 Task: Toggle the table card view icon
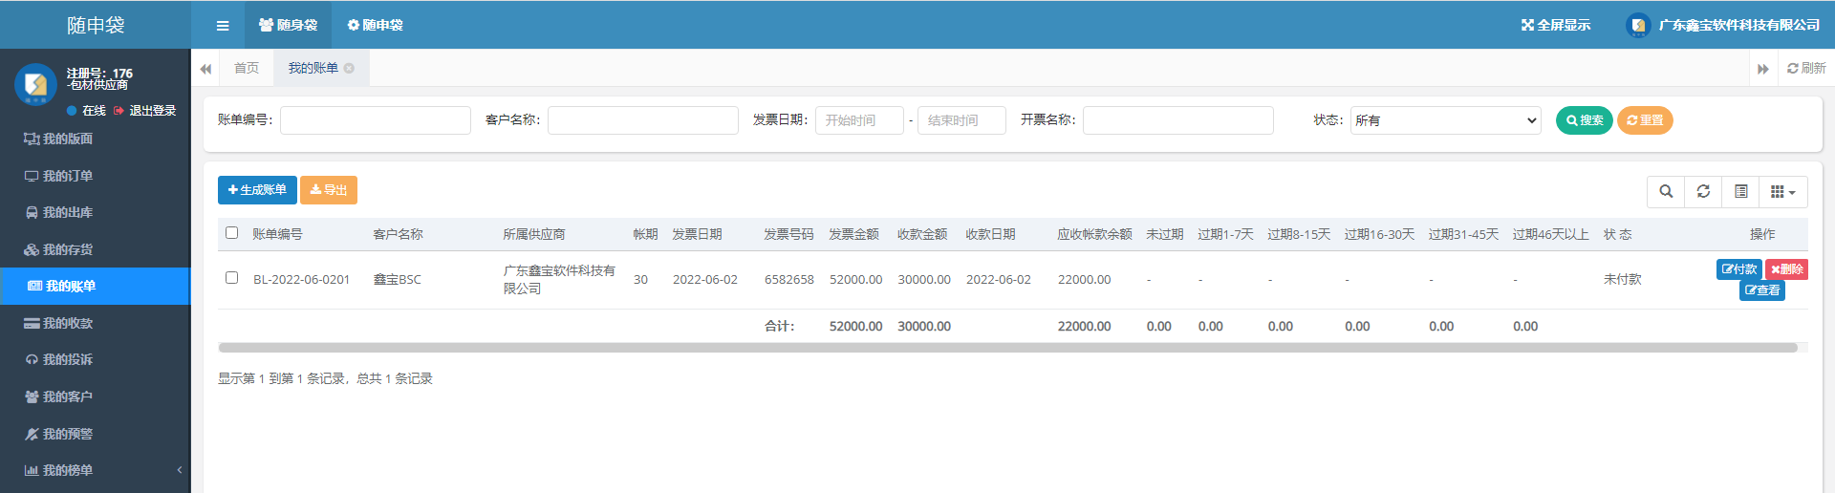pos(1741,192)
